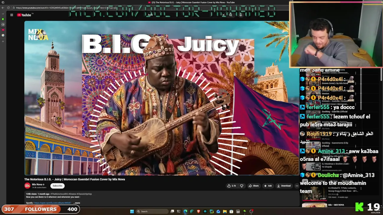This screenshot has width=383, height=215.
Task: Open Windows Start menu
Action: pos(132,211)
